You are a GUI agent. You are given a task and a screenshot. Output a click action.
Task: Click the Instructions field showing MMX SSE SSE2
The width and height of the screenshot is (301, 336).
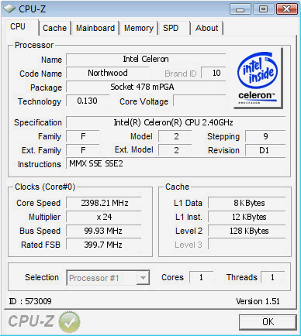point(176,164)
